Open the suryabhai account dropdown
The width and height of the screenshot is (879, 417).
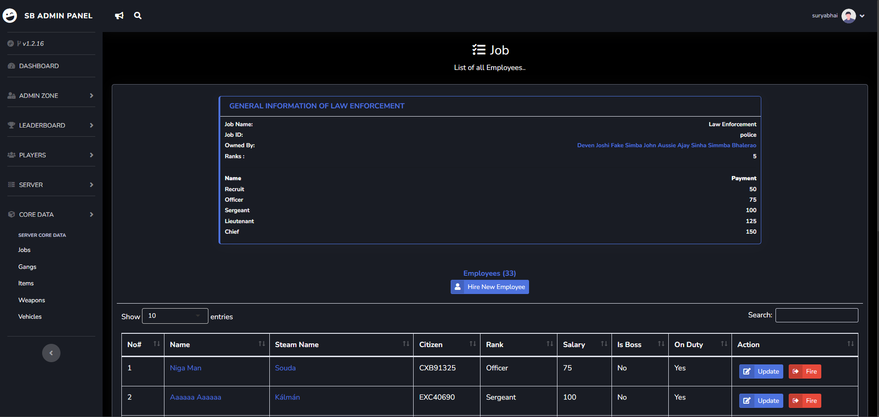click(x=837, y=15)
